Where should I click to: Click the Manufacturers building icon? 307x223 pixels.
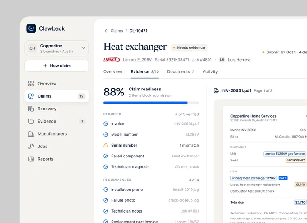[31, 134]
